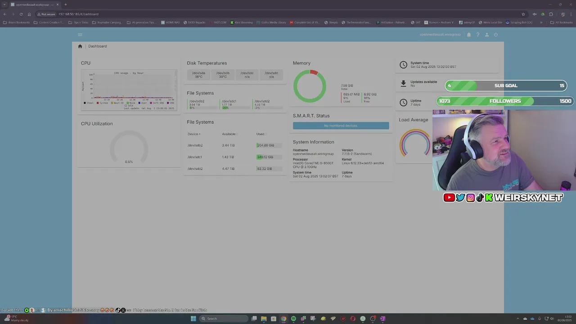
Task: Sort by the Used column header
Action: [x=261, y=134]
